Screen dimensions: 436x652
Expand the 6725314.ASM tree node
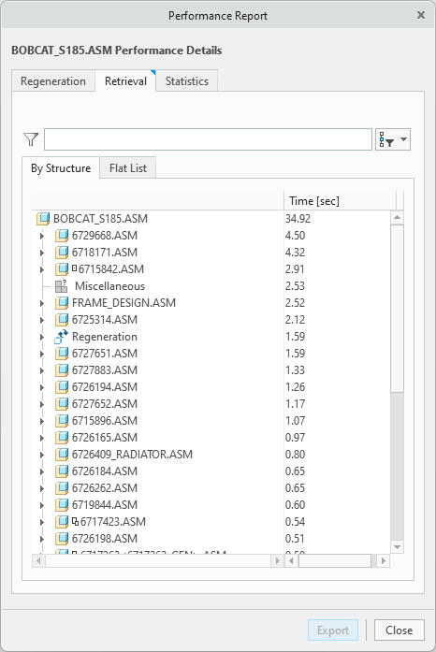[41, 320]
